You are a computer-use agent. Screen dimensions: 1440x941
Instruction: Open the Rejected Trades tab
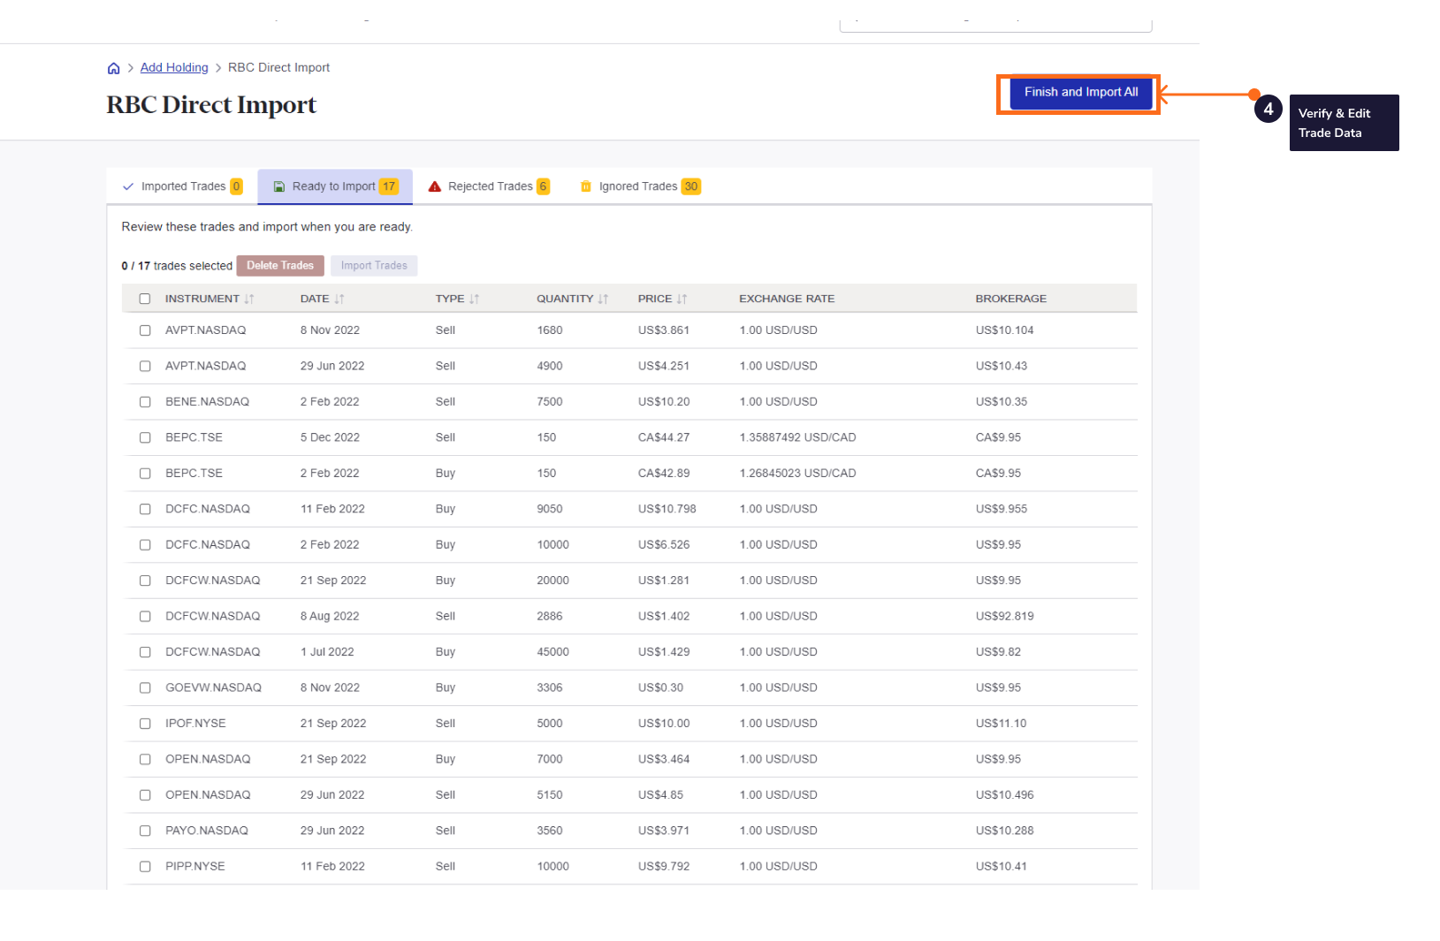(489, 186)
